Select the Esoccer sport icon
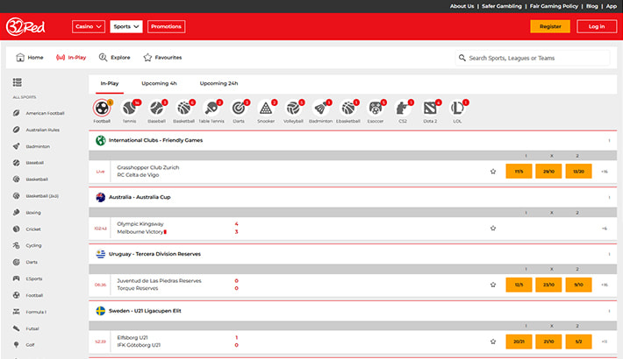623x359 pixels. pyautogui.click(x=376, y=108)
